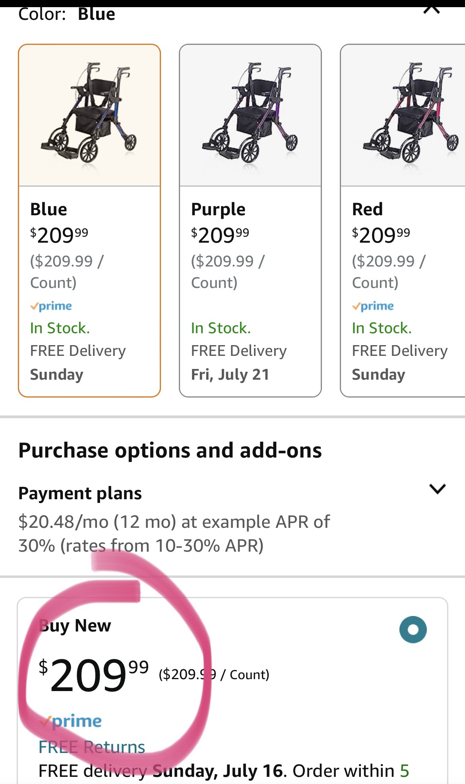Select the Red rollator image
The image size is (465, 784).
pyautogui.click(x=403, y=115)
